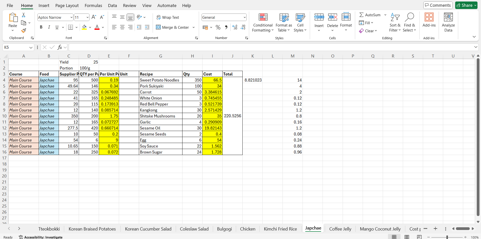Viewport: 481px width, 239px height.
Task: Toggle Italic formatting
Action: [x=49, y=27]
